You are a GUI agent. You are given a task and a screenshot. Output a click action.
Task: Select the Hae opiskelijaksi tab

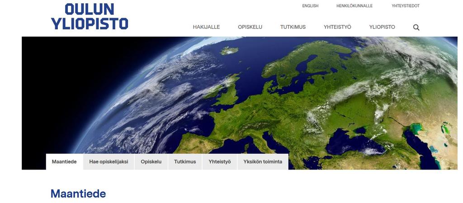(x=109, y=162)
